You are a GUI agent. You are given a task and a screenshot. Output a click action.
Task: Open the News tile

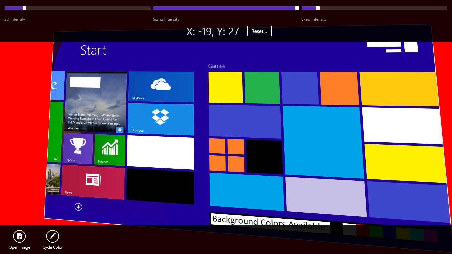coord(93,182)
